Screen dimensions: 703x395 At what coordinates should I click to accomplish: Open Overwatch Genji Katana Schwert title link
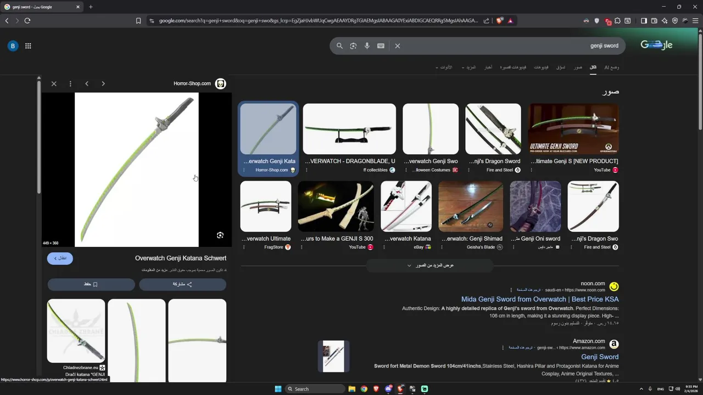point(181,258)
